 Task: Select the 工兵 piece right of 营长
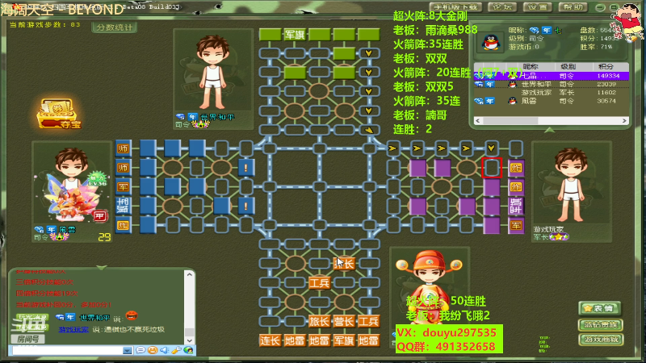coord(369,321)
